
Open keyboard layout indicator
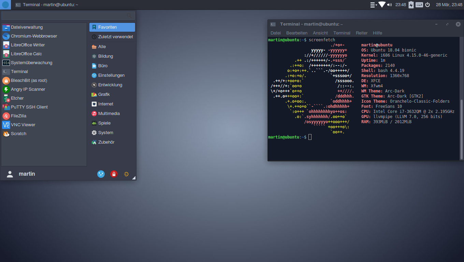(419, 5)
